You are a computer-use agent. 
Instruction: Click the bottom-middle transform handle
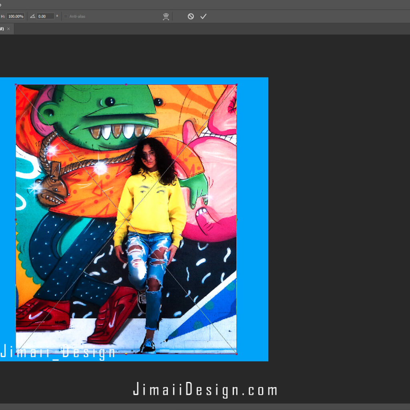pos(127,354)
